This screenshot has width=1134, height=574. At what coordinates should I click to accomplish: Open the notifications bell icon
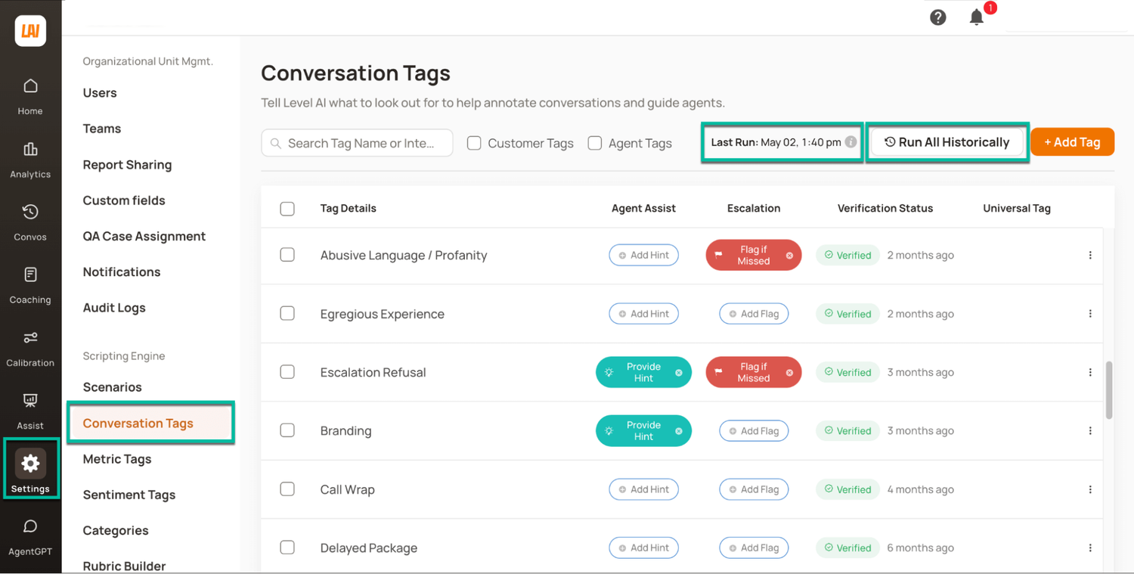[977, 17]
